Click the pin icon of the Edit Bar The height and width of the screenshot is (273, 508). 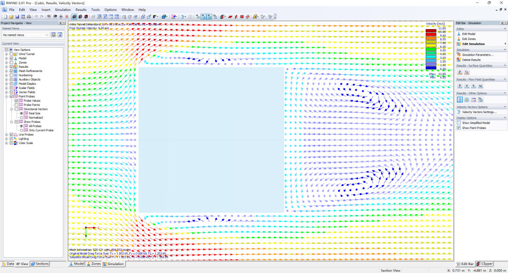[x=502, y=23]
